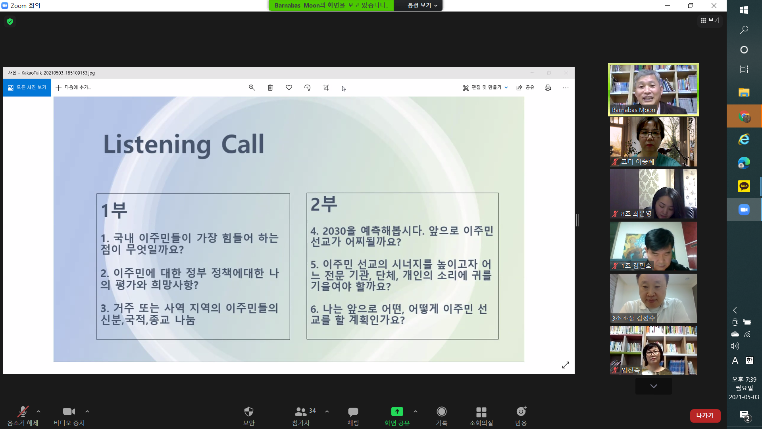Switch input language with 한 indicator

749,360
